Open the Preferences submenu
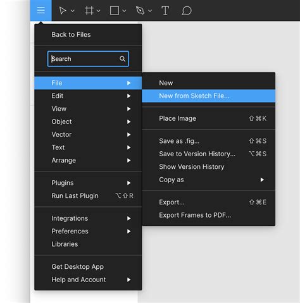The image size is (300, 303). (88, 232)
